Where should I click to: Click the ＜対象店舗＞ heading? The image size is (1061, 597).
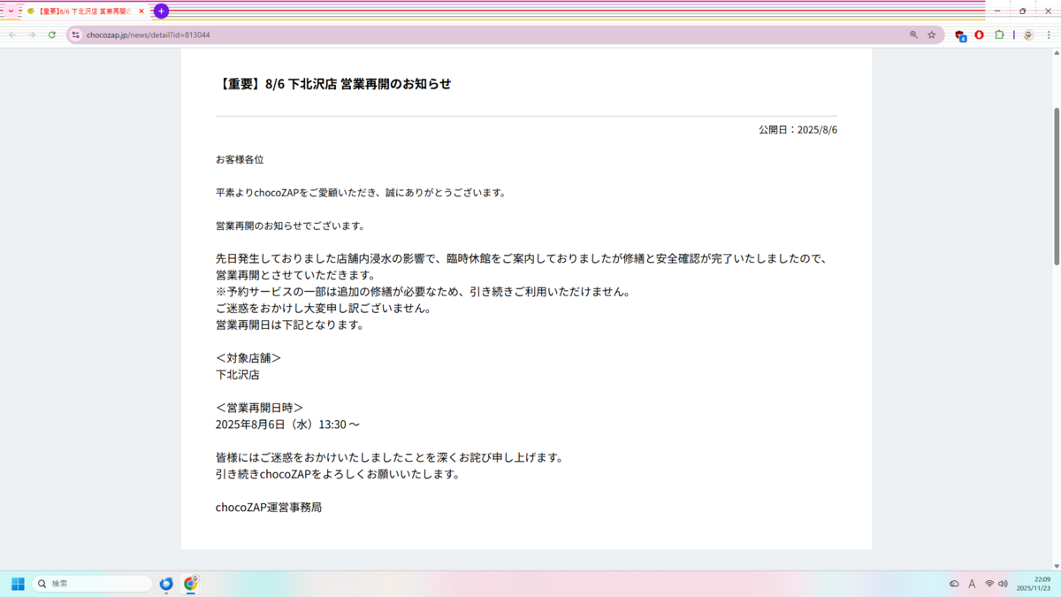click(x=248, y=358)
